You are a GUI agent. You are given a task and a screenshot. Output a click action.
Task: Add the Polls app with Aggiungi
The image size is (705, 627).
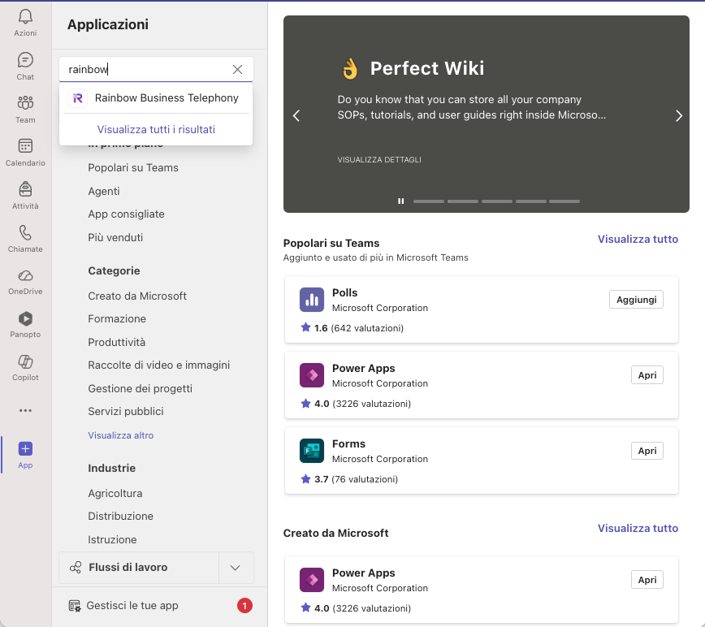click(x=636, y=300)
